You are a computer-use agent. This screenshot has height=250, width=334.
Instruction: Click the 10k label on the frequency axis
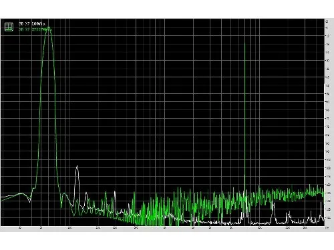pyautogui.click(x=259, y=228)
